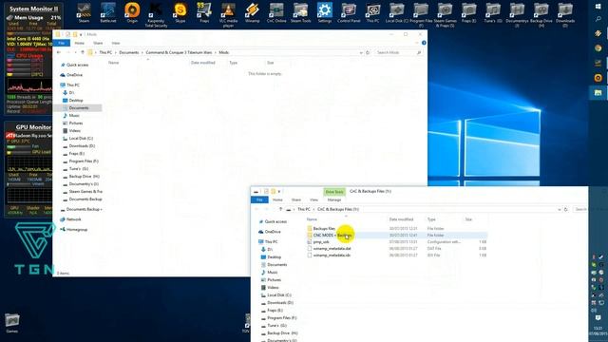The image size is (608, 342).
Task: Click the refresh button in Mods window
Action: coord(368,52)
